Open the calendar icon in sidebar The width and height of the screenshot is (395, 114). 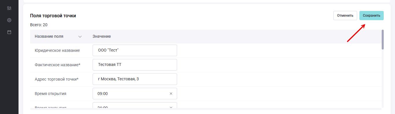point(9,32)
